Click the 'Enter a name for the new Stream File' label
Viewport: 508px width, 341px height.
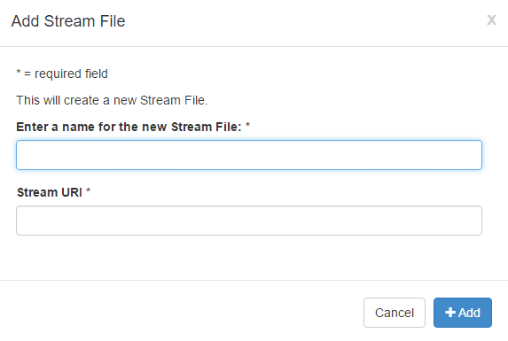click(x=129, y=127)
